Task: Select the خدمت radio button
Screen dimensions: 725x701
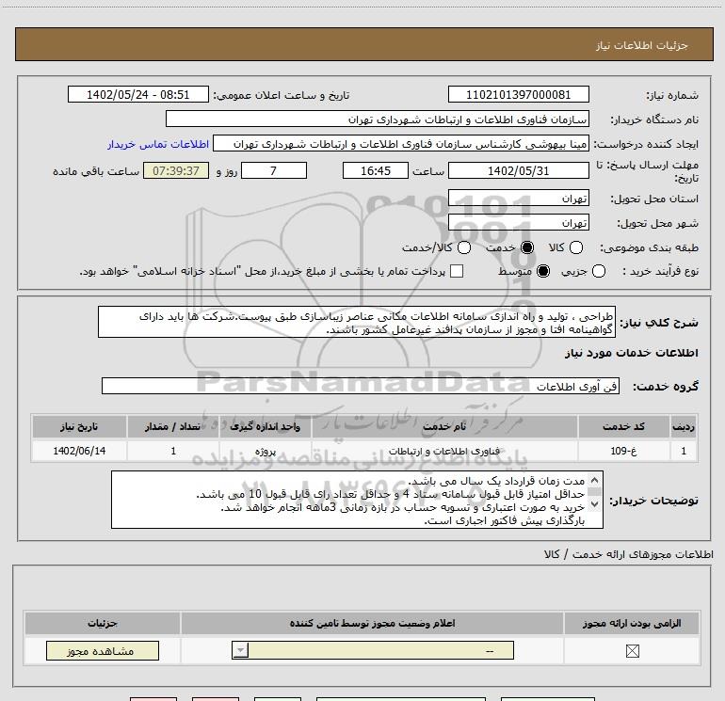Action: click(526, 247)
